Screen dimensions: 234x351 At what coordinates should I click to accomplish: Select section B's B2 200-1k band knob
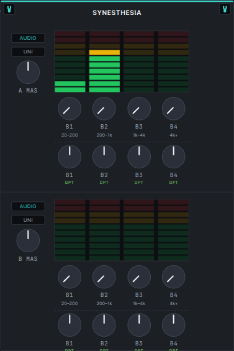104,277
